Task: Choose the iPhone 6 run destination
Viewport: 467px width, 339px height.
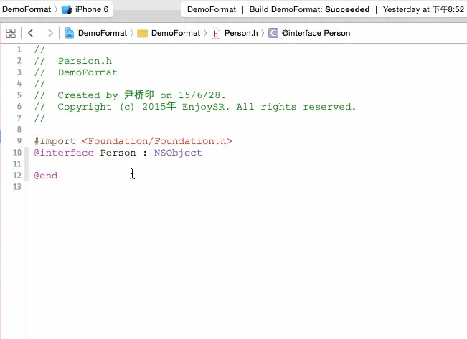Action: tap(92, 9)
